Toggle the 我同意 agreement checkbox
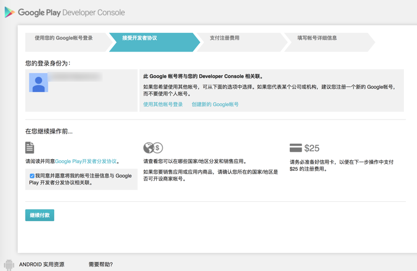Image resolution: width=417 pixels, height=271 pixels. tap(32, 176)
